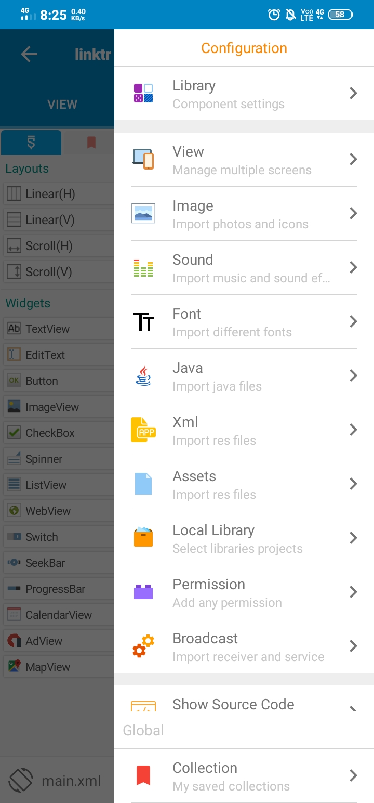
Task: Tap the Java coffee cup icon
Action: click(x=143, y=375)
